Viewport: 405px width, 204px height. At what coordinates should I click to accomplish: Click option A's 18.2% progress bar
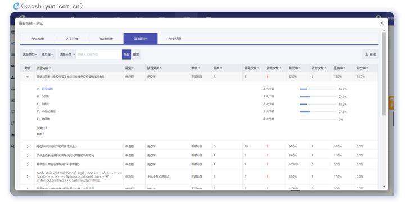(x=318, y=89)
